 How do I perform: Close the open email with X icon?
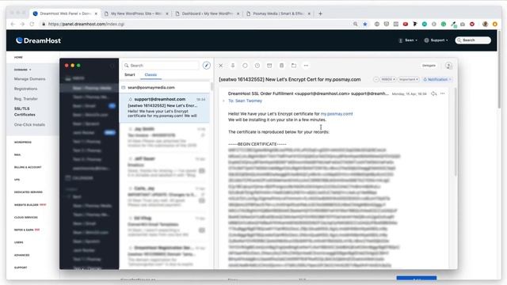(220, 66)
